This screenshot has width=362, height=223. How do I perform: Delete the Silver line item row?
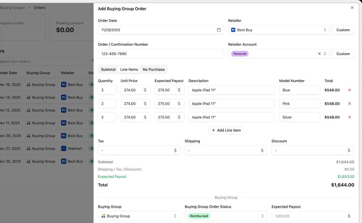(x=350, y=117)
